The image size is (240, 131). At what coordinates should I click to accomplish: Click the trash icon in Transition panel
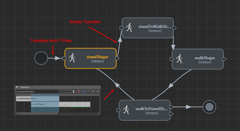pyautogui.click(x=88, y=91)
